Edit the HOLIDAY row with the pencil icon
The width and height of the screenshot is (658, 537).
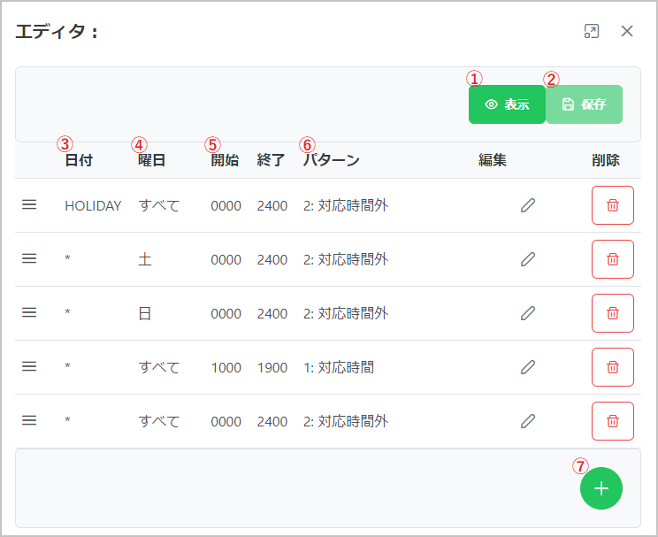(528, 205)
